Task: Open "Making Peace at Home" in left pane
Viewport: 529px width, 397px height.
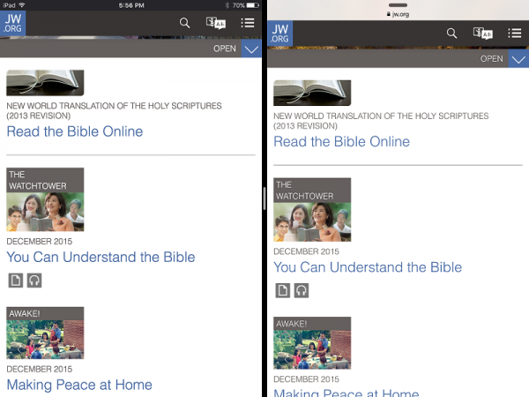Action: tap(79, 385)
